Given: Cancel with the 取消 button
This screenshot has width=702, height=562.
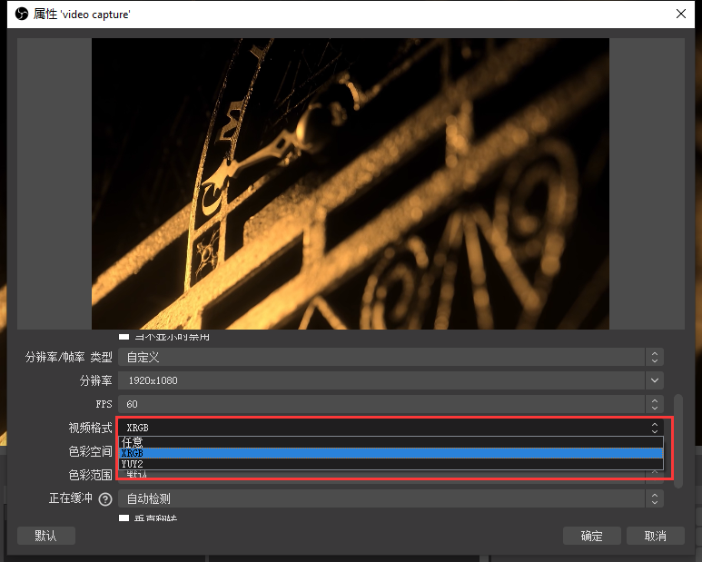Looking at the screenshot, I should pyautogui.click(x=656, y=536).
